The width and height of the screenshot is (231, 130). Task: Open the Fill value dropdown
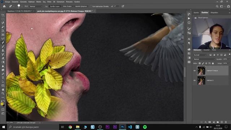point(230,64)
